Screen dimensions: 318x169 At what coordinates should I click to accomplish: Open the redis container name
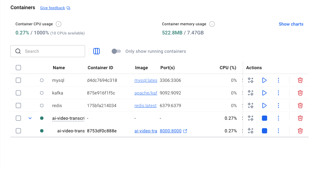pyautogui.click(x=57, y=106)
